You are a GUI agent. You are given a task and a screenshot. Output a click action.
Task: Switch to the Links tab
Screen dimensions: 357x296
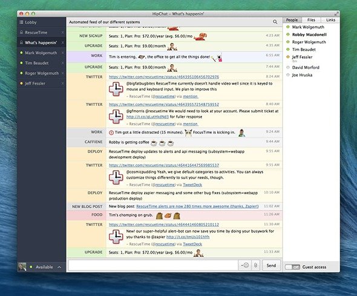(330, 20)
